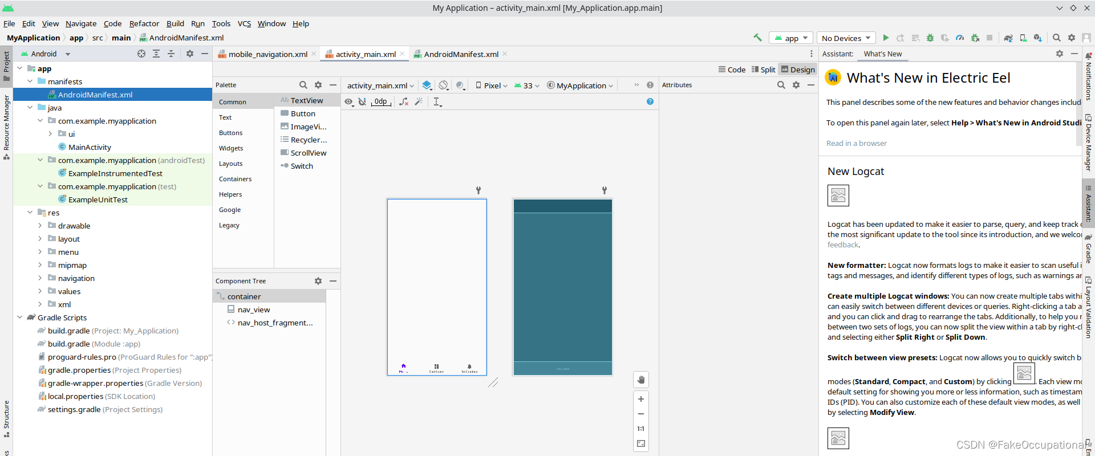Viewport: 1095px width, 456px height.
Task: Click the Infer Constraints magic wand
Action: pyautogui.click(x=419, y=101)
